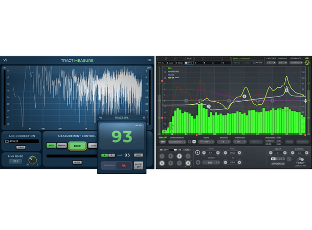
Task: Open the SoundGrid measurement dropdown
Action: (x=177, y=142)
